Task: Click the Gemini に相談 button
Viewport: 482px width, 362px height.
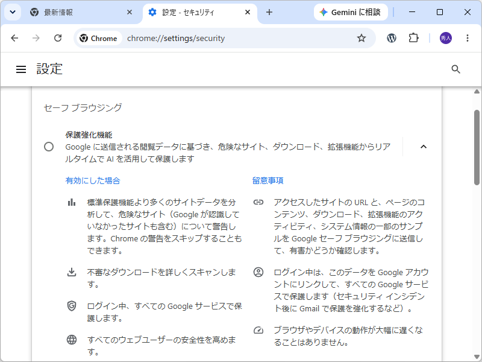Action: pyautogui.click(x=351, y=12)
